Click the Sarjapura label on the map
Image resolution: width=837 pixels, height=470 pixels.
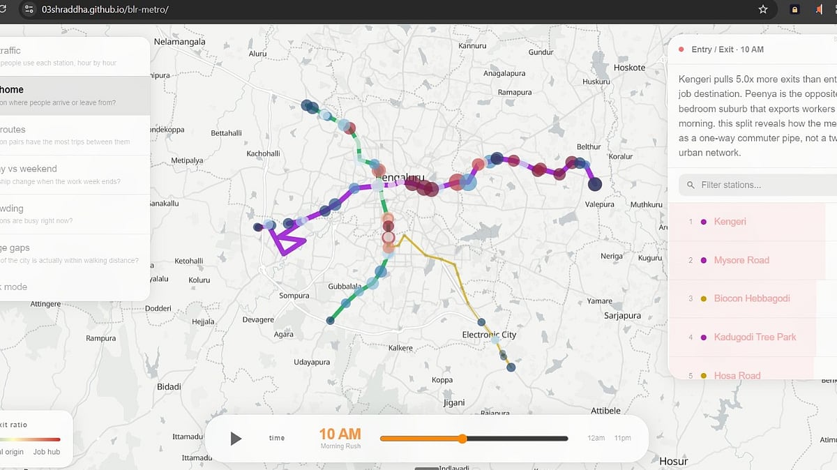pyautogui.click(x=622, y=315)
